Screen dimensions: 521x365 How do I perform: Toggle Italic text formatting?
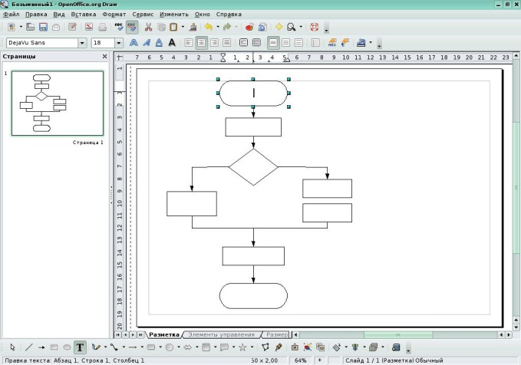(147, 42)
